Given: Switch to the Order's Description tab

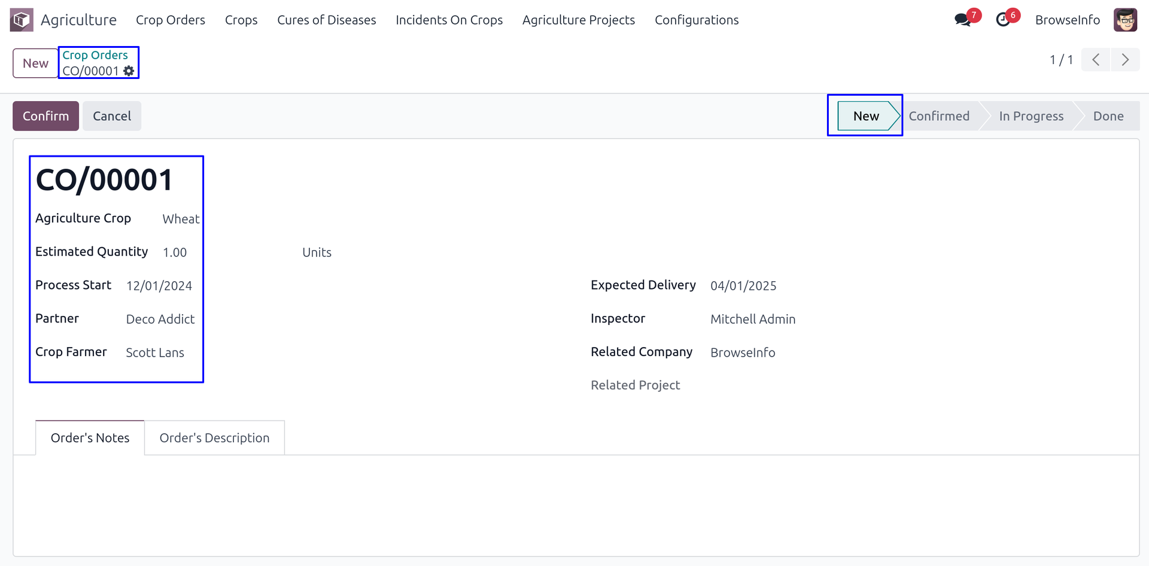Looking at the screenshot, I should tap(214, 438).
